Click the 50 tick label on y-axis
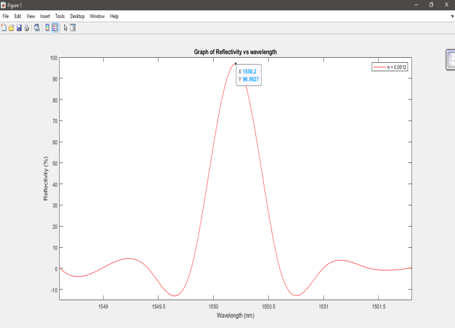 click(55, 163)
